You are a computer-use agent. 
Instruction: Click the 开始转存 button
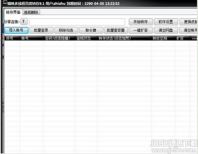click(x=141, y=22)
